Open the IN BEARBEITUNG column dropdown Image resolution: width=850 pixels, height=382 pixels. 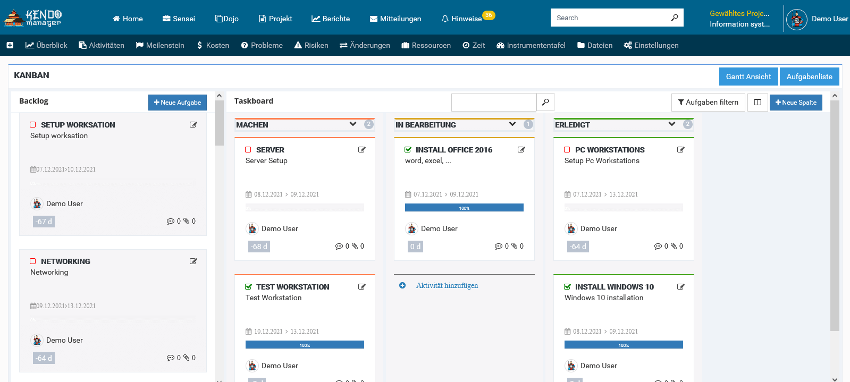coord(512,124)
